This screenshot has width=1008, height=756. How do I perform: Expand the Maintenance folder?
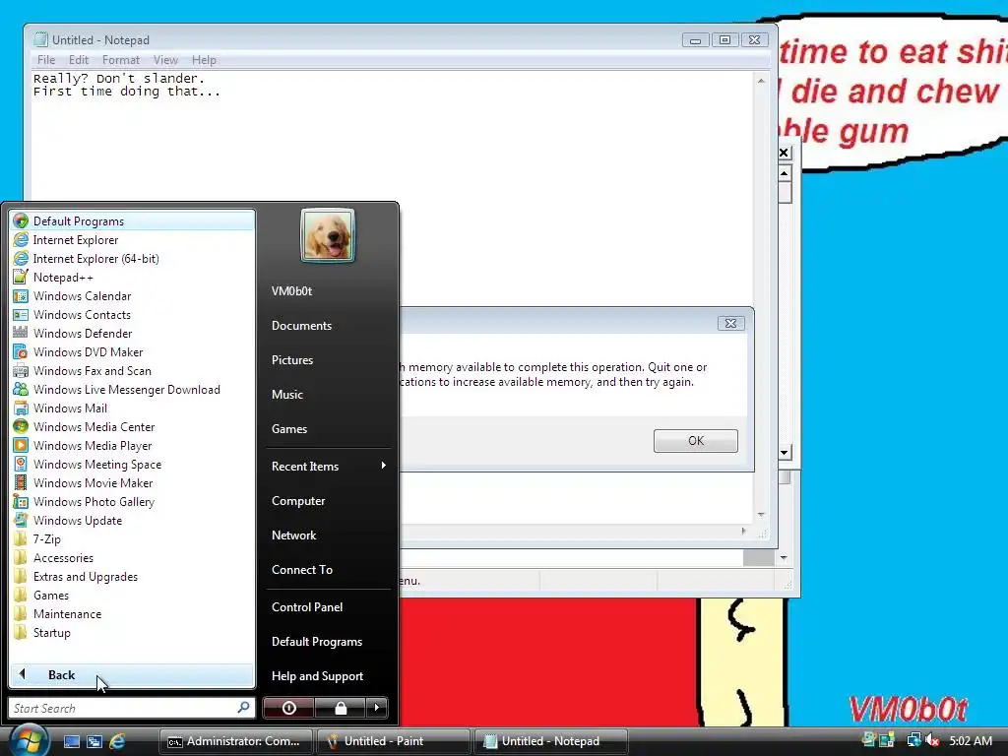[x=133, y=614]
